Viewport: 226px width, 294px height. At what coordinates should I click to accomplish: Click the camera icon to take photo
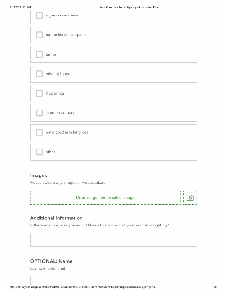coord(190,198)
